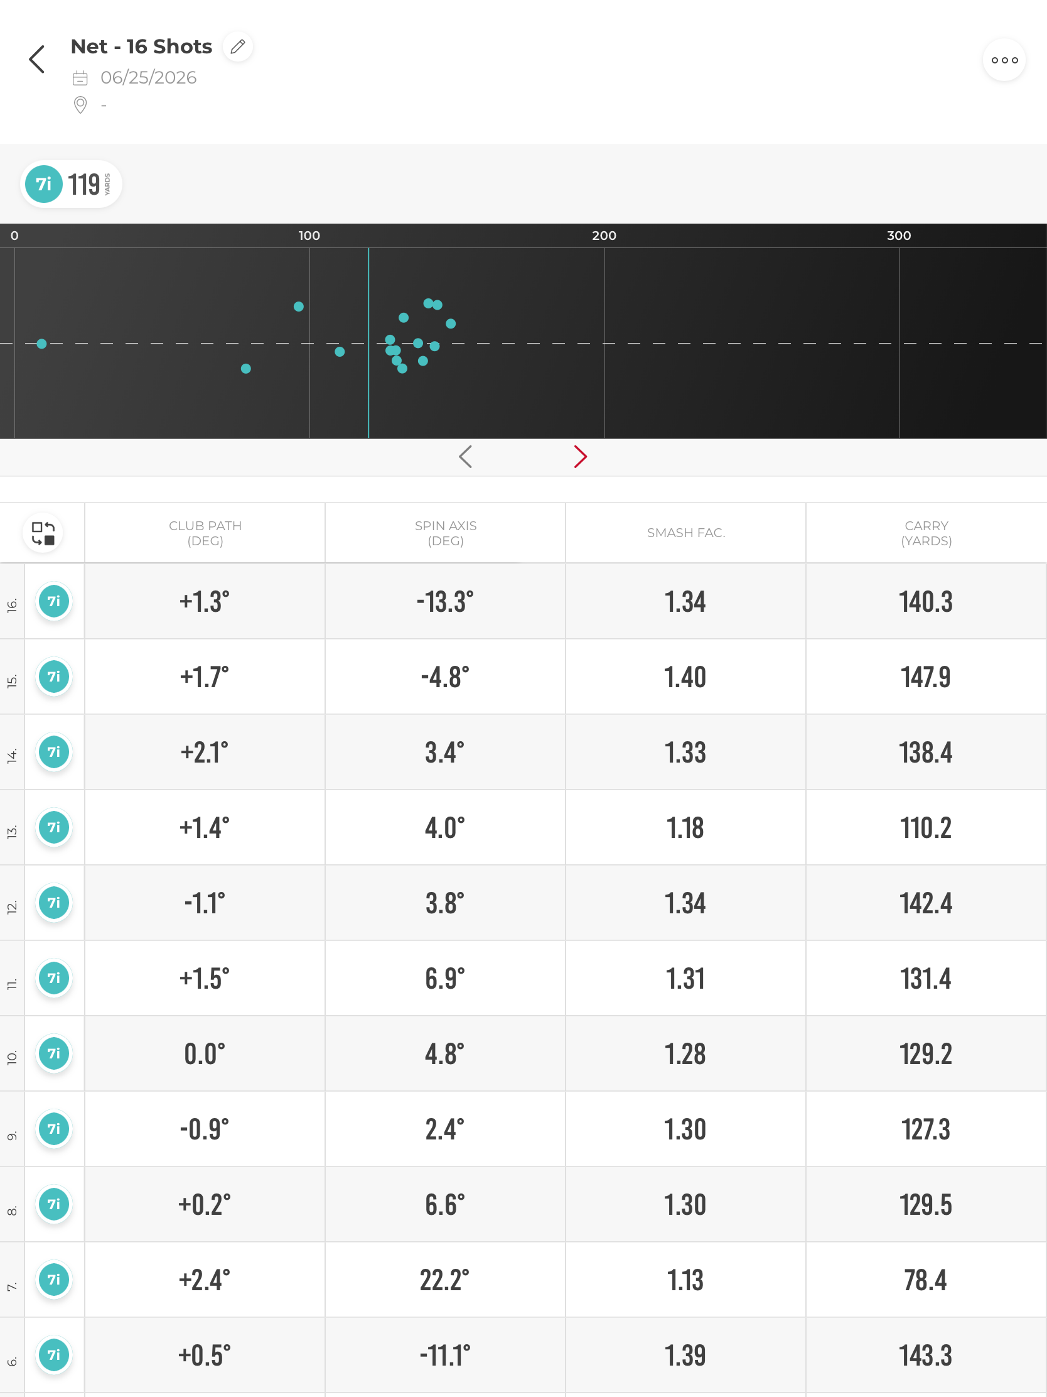
Task: Click carry value 127.3
Action: (x=926, y=1129)
